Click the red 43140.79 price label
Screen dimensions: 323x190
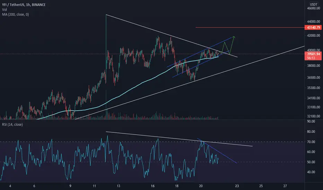coord(313,28)
